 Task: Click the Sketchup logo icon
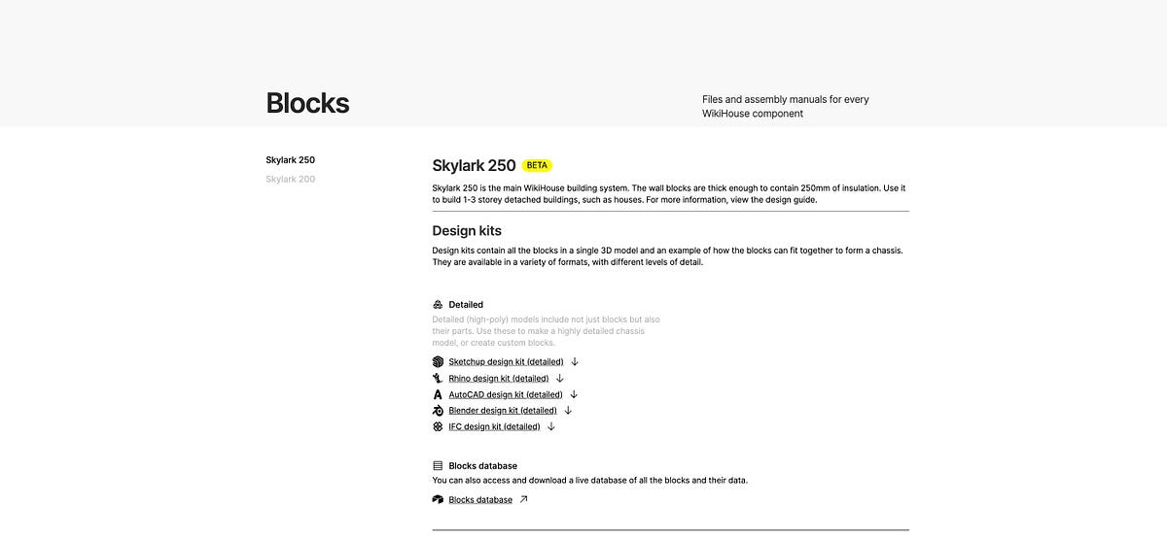coord(438,361)
